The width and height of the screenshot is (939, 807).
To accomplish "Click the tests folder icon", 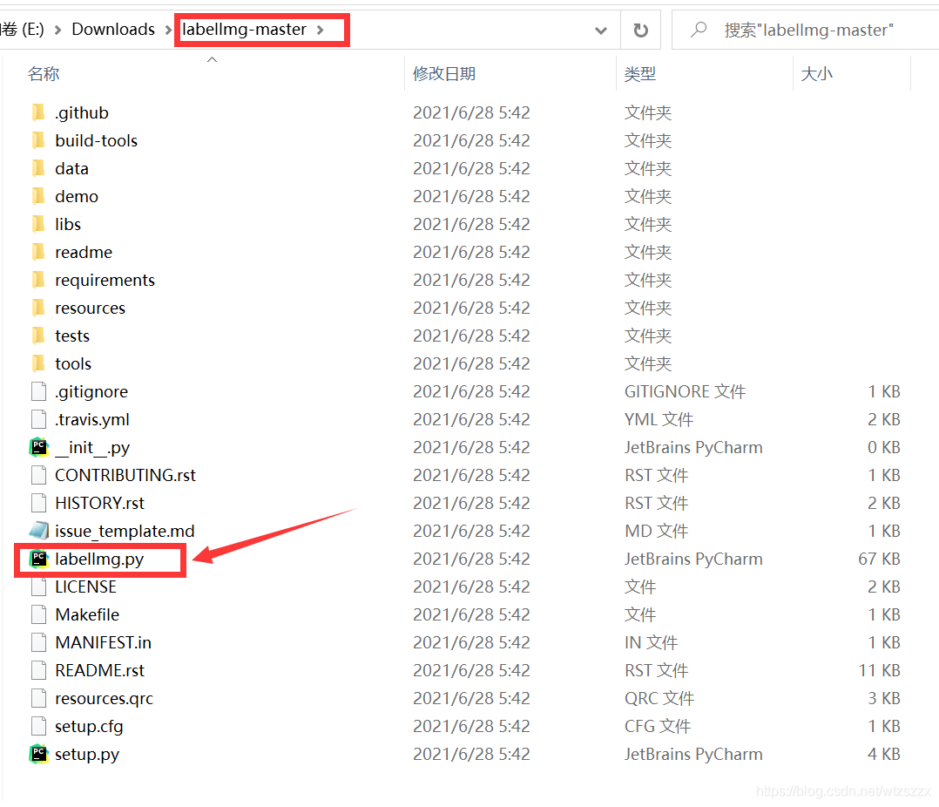I will click(38, 336).
